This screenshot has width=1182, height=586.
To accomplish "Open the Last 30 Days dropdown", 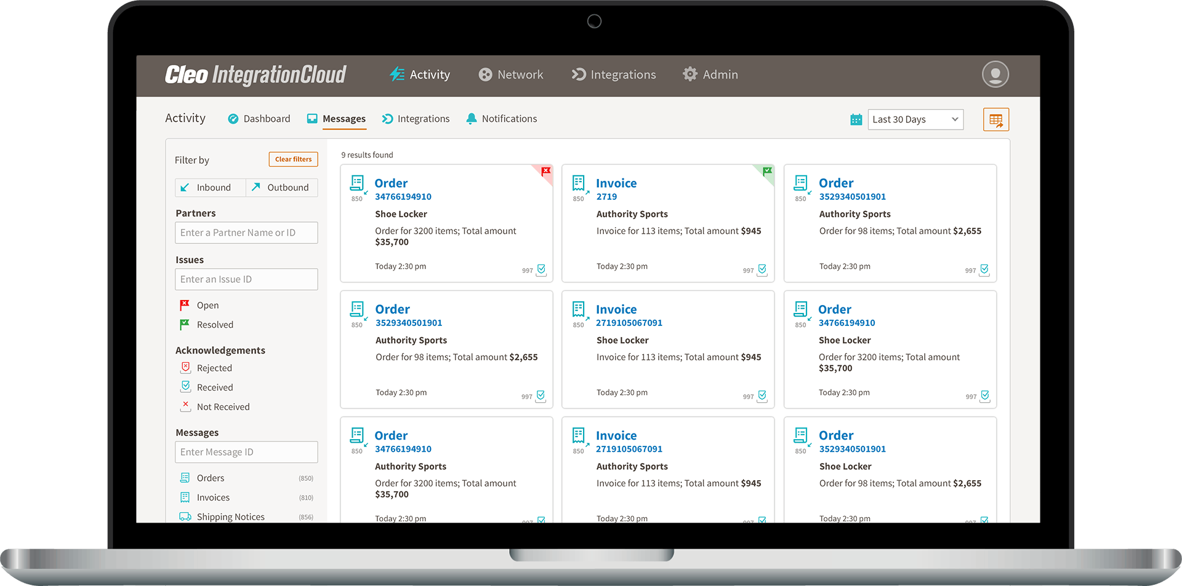I will pos(915,119).
